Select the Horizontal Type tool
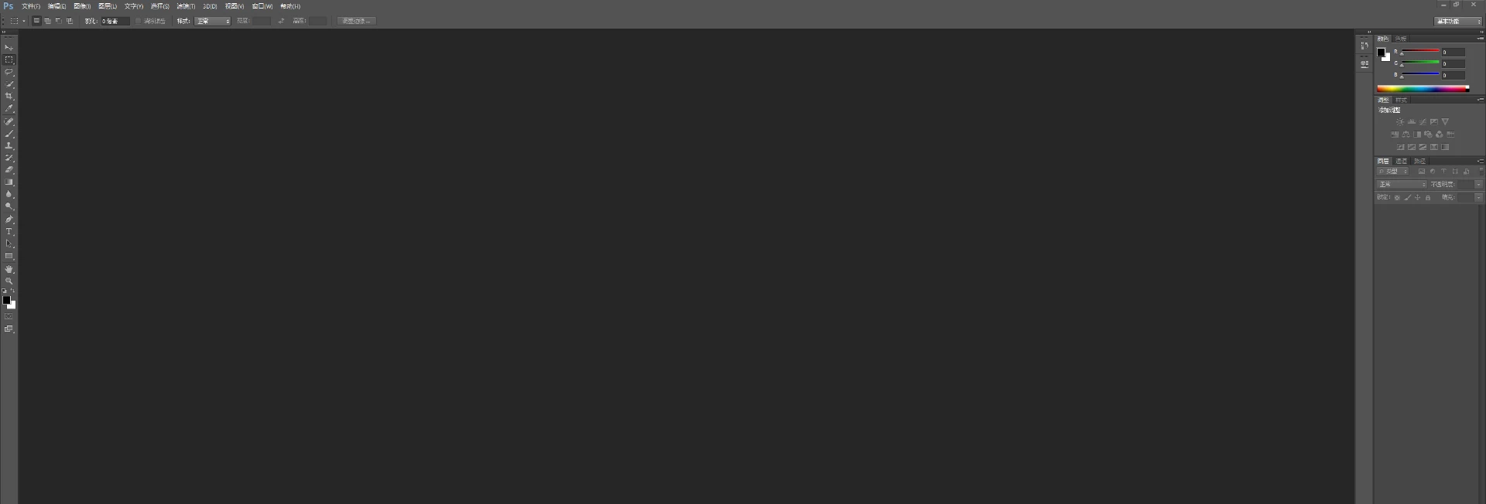 9,232
